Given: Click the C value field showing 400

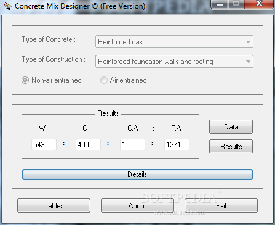Looking at the screenshot, I should tap(88, 144).
